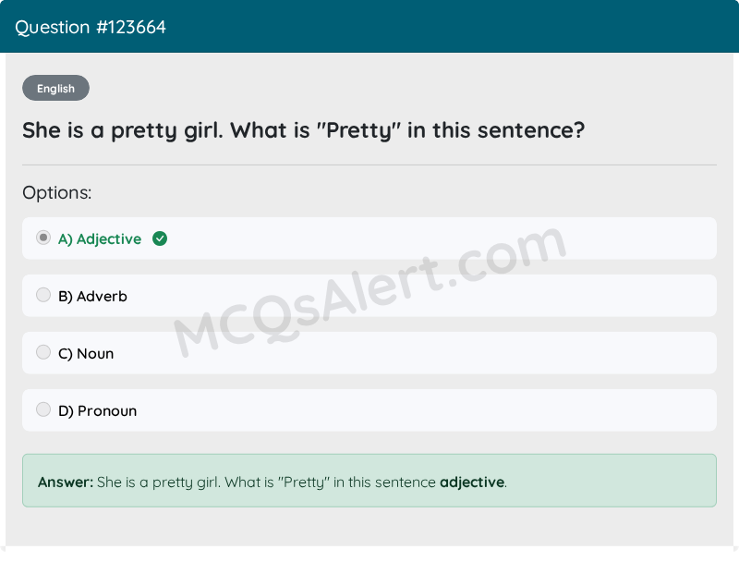The image size is (739, 574).
Task: Click the green checkmark beside Adjective
Action: [159, 238]
